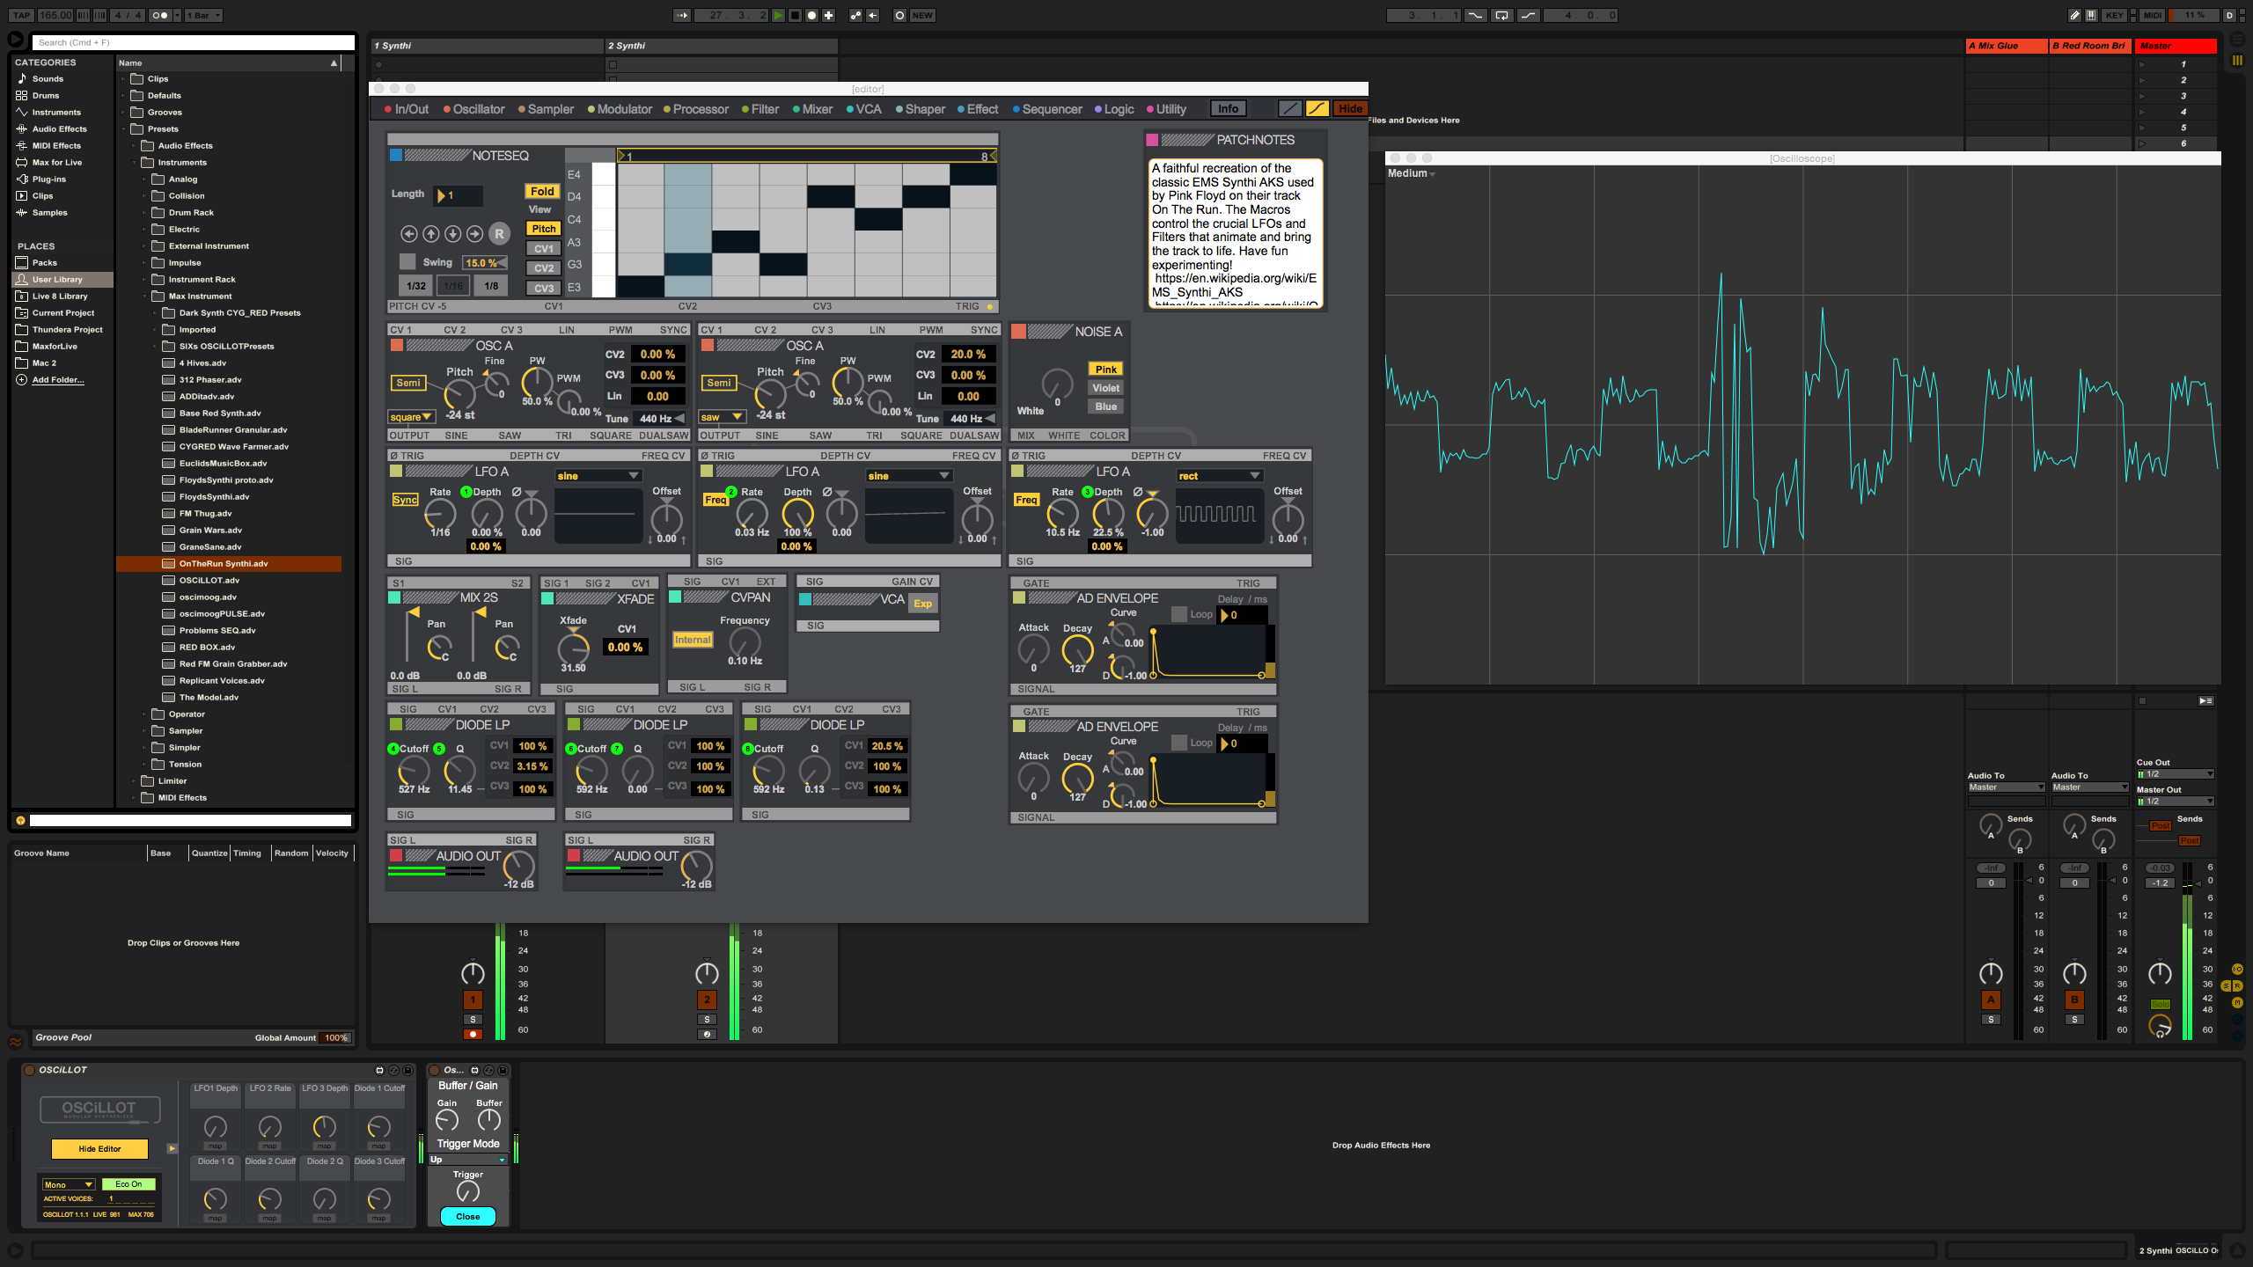This screenshot has height=1267, width=2253.
Task: Toggle the Eco On button
Action: coord(128,1184)
